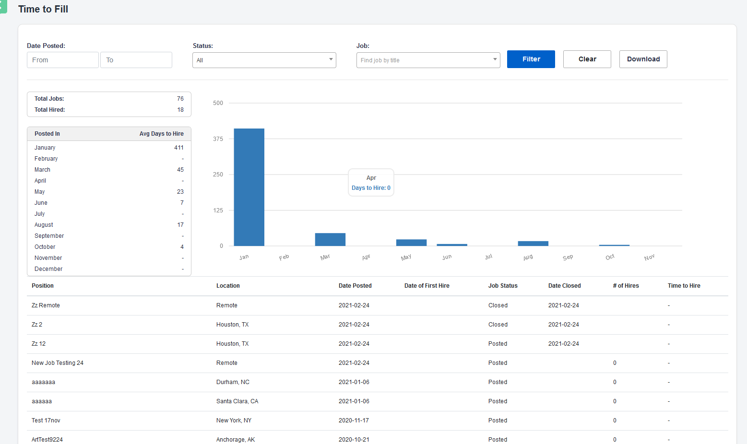
Task: Click the Clear button
Action: (x=587, y=59)
